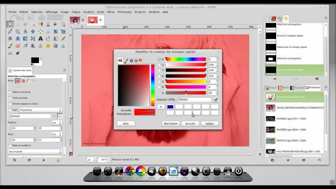This screenshot has height=189, width=336.
Task: Expand the color history arrow button
Action: coord(161,107)
